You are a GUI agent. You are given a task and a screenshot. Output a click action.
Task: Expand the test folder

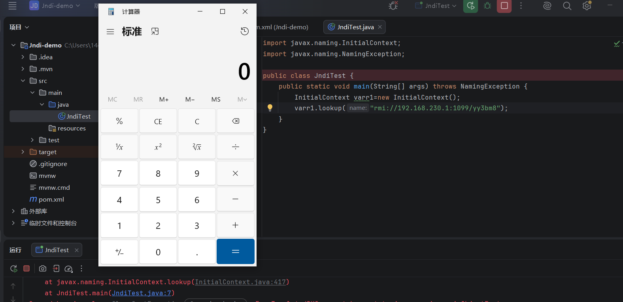click(x=32, y=140)
